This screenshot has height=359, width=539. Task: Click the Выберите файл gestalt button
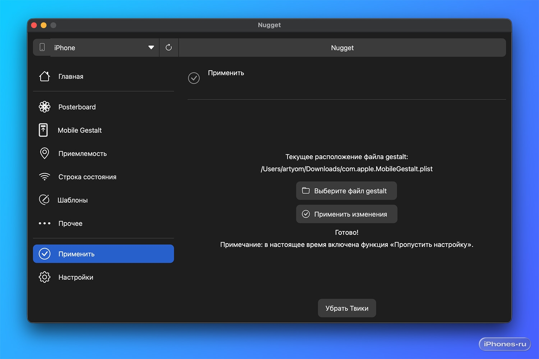(x=346, y=191)
